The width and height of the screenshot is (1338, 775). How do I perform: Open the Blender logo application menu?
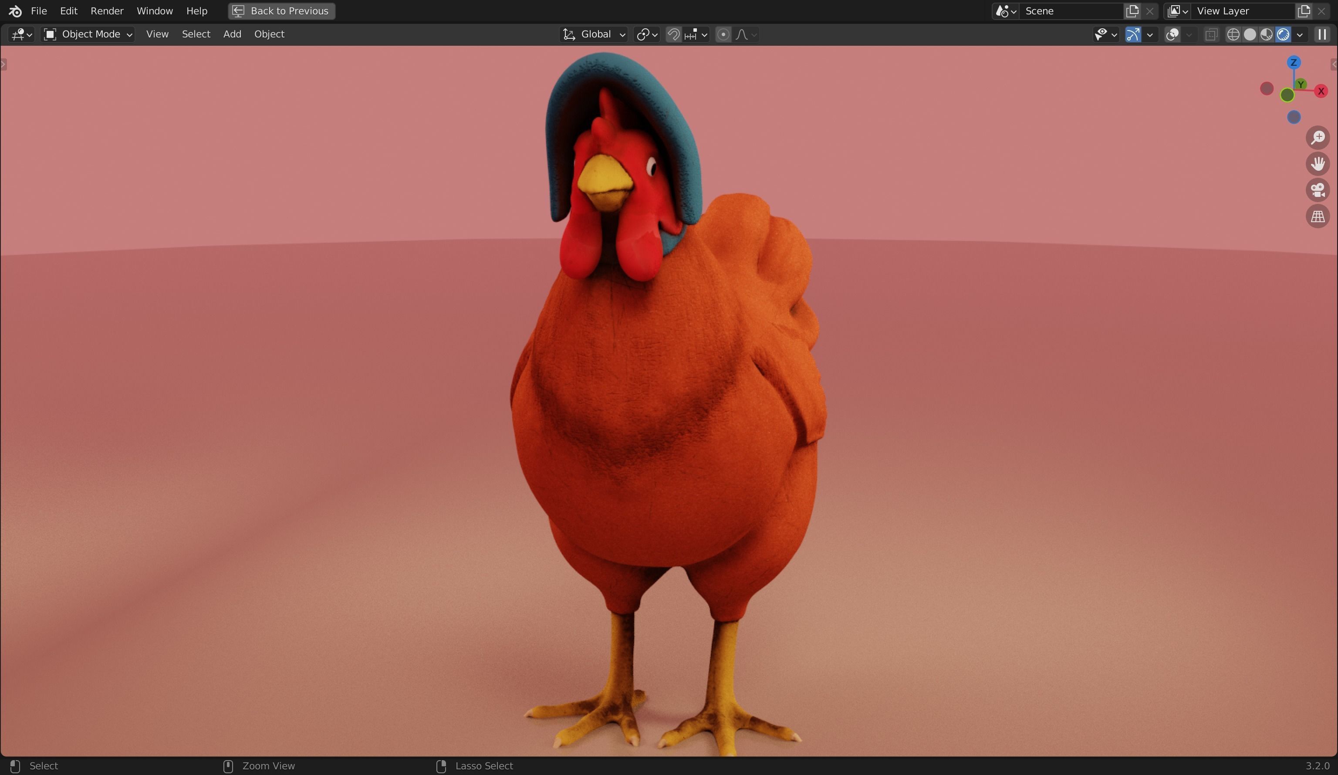click(15, 10)
